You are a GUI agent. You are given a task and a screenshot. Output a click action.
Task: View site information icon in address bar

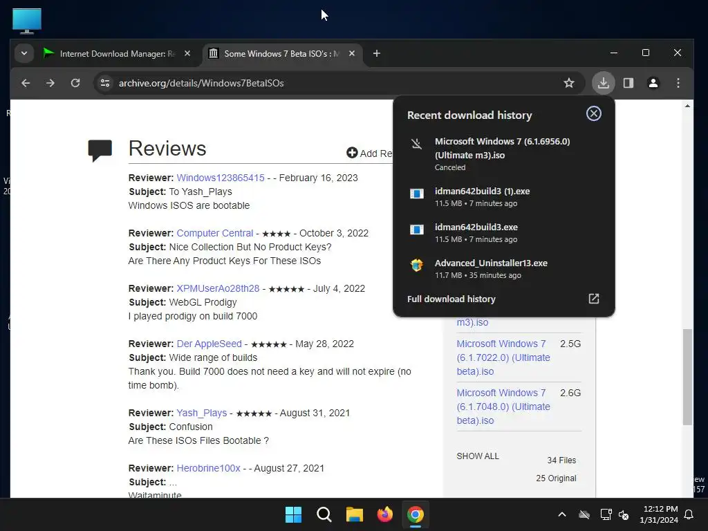pyautogui.click(x=105, y=83)
